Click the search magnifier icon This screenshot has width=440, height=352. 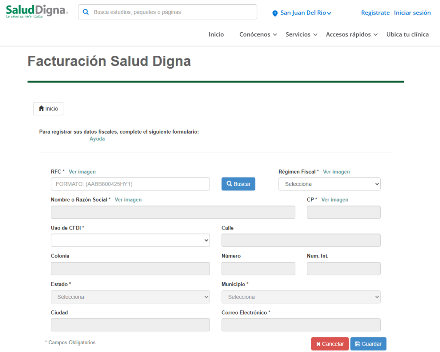click(86, 12)
